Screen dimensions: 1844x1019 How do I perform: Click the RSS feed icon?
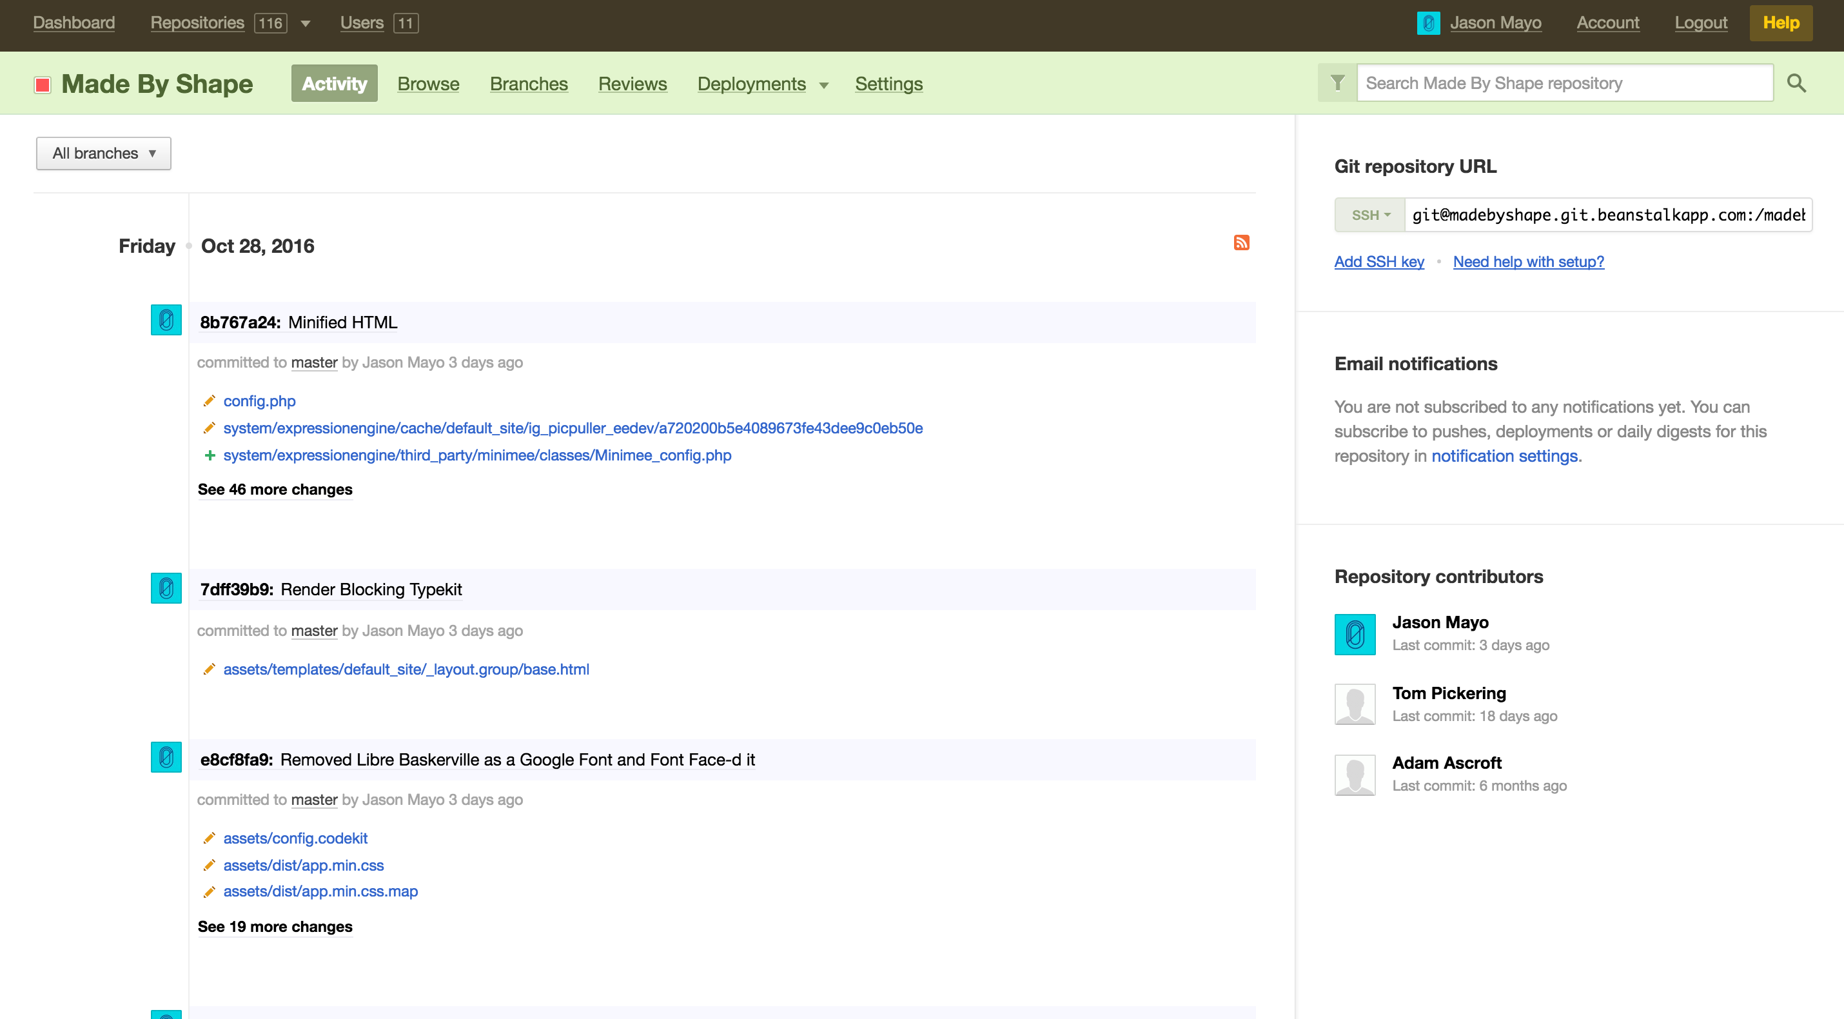[x=1241, y=242]
